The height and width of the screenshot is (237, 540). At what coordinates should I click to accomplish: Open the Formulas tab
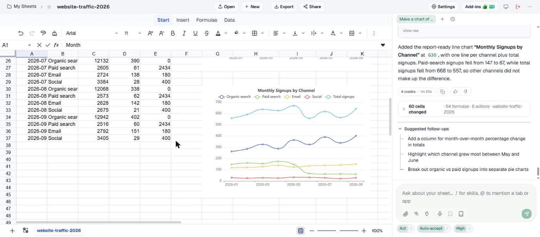click(x=207, y=20)
